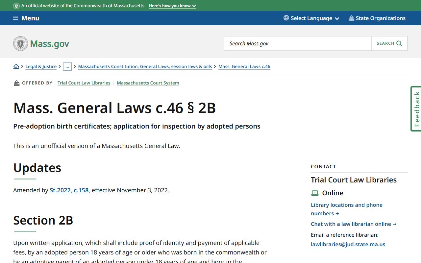Image resolution: width=421 pixels, height=263 pixels.
Task: Click the laptop icon next to Online
Action: (315, 193)
